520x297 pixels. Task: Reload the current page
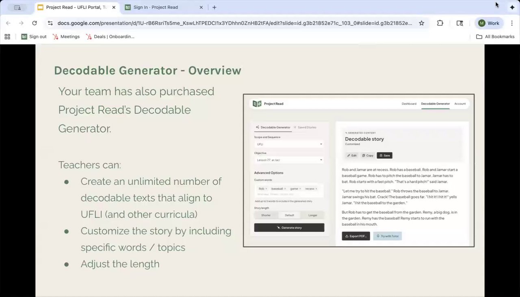coord(35,23)
